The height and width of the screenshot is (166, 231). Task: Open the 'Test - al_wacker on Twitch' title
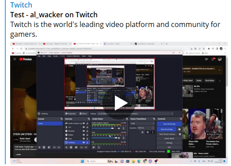[54, 15]
